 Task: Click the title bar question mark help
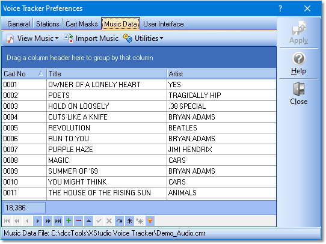[280, 8]
